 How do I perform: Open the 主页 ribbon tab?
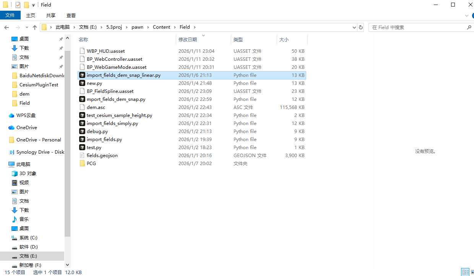[31, 15]
